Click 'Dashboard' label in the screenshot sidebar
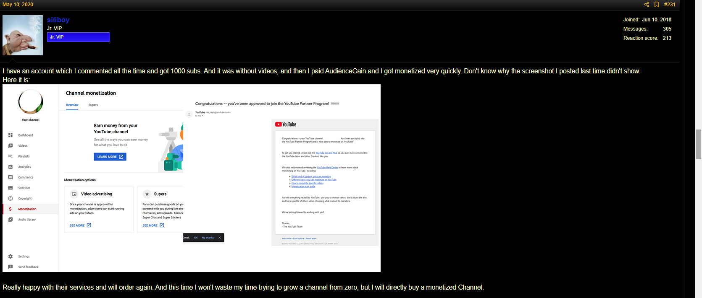The height and width of the screenshot is (298, 702). [x=26, y=135]
